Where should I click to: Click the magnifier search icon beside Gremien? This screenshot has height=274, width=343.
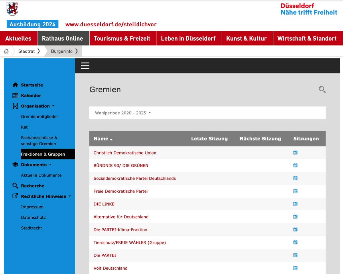click(x=322, y=89)
